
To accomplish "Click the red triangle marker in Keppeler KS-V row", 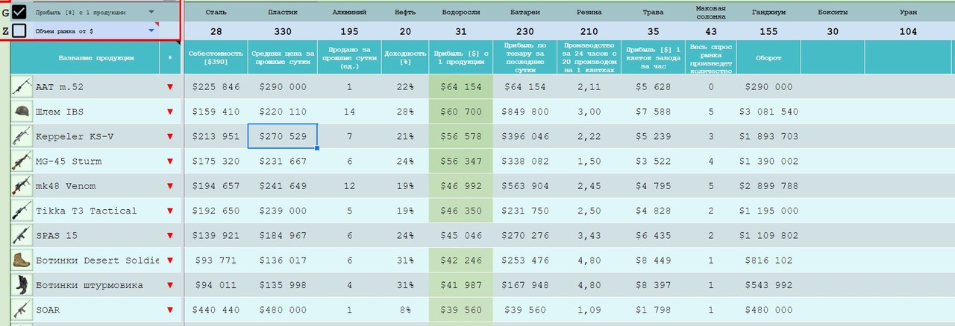I will pos(170,137).
